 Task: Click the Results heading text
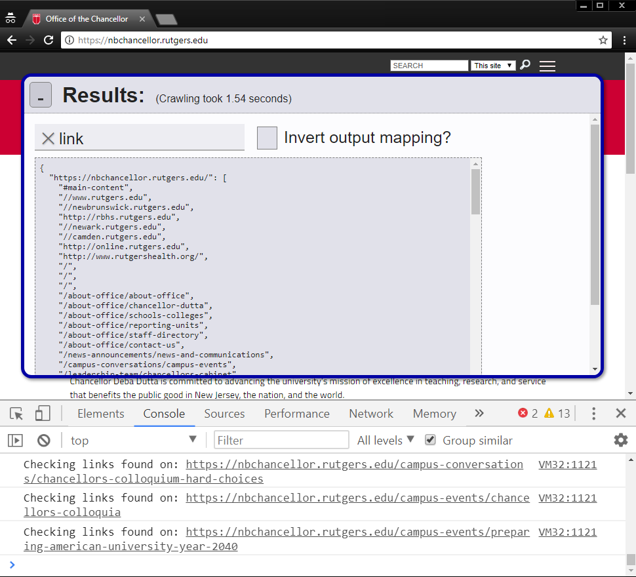[104, 96]
